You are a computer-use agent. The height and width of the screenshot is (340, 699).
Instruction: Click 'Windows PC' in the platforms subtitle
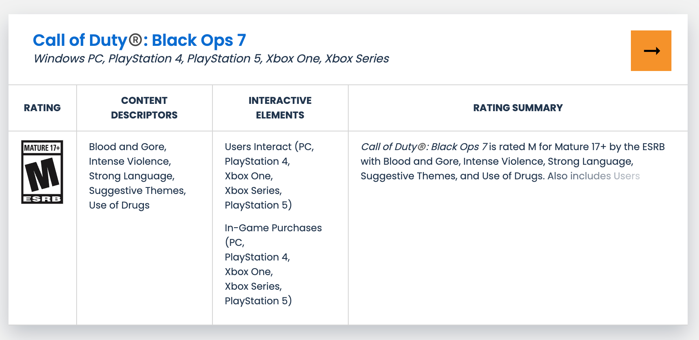(x=69, y=58)
